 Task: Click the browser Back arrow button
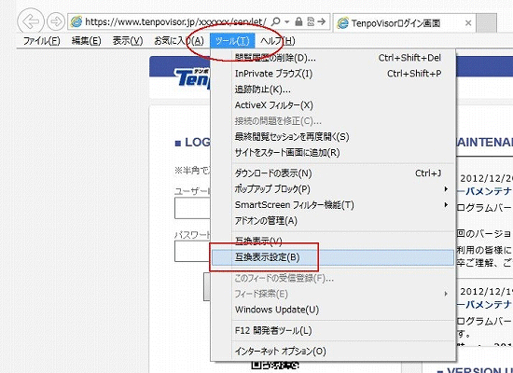pyautogui.click(x=31, y=21)
